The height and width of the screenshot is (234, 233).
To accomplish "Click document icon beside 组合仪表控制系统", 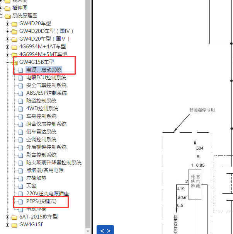I will coord(21,124).
